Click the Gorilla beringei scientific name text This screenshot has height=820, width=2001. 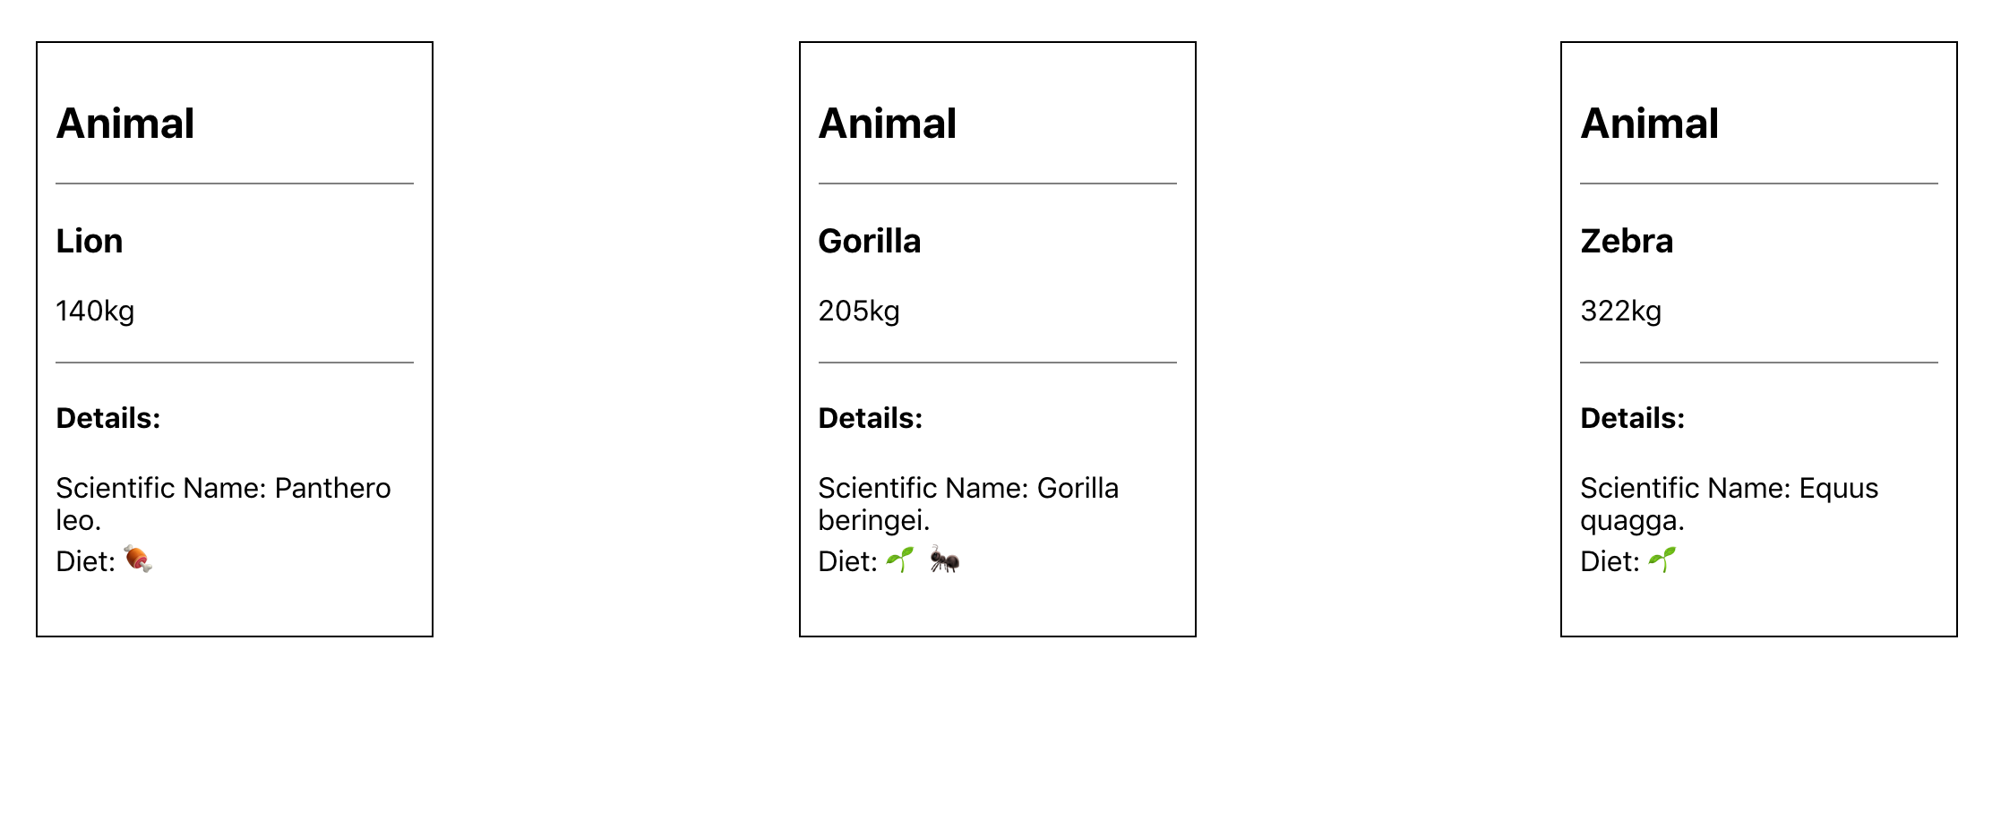coord(968,504)
